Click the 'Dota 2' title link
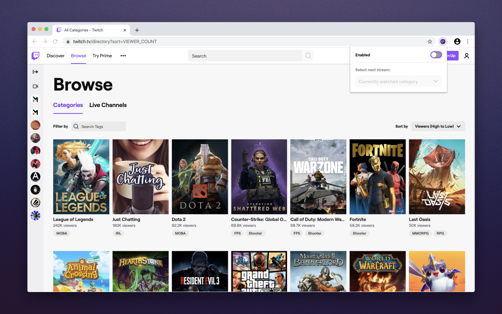This screenshot has height=314, width=502. [x=179, y=219]
